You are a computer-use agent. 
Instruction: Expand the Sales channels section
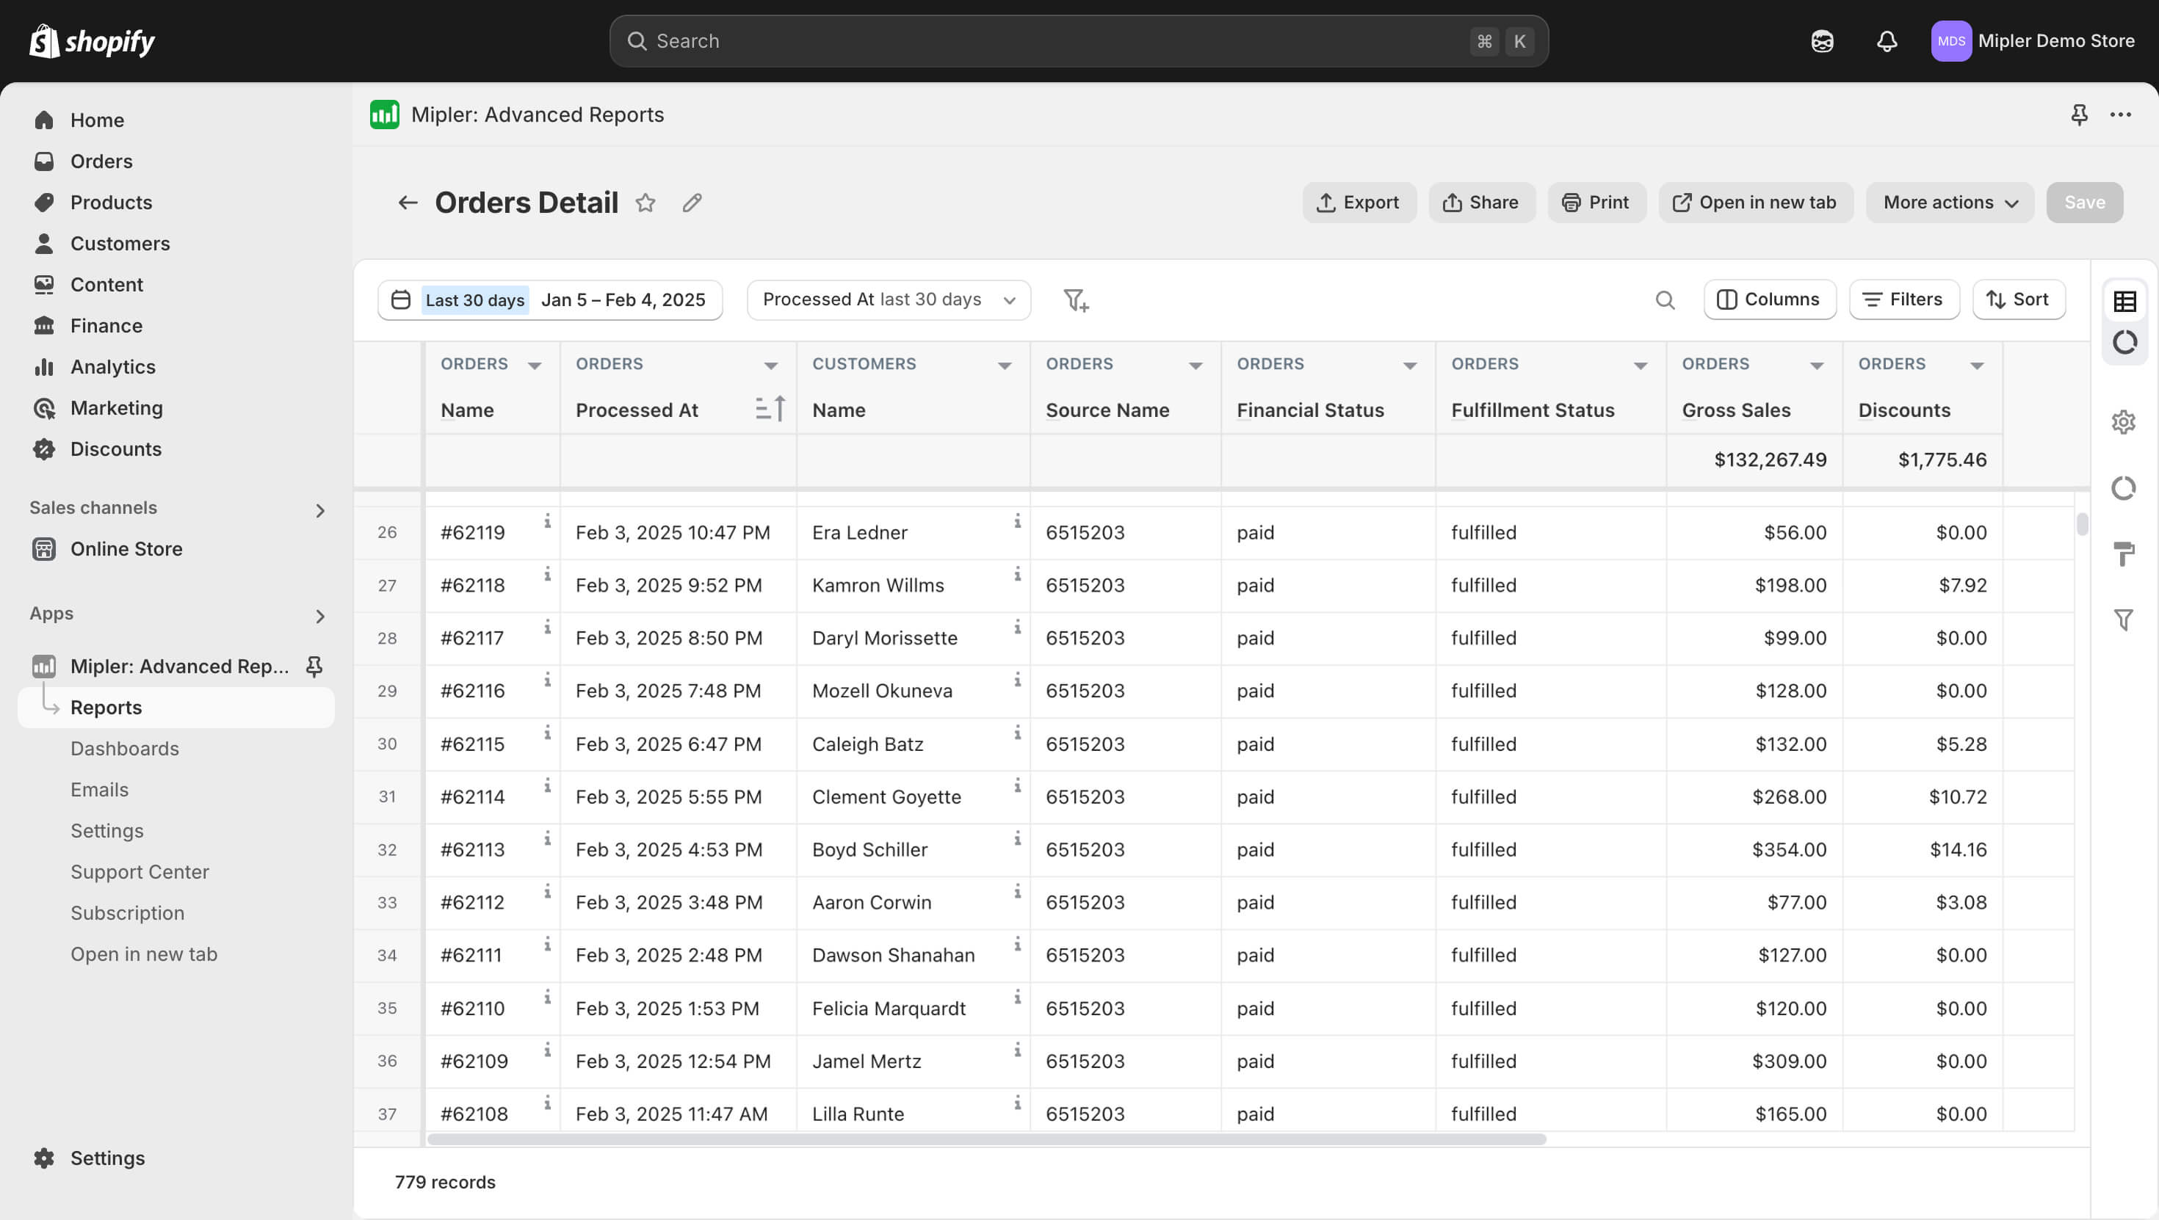click(x=319, y=510)
